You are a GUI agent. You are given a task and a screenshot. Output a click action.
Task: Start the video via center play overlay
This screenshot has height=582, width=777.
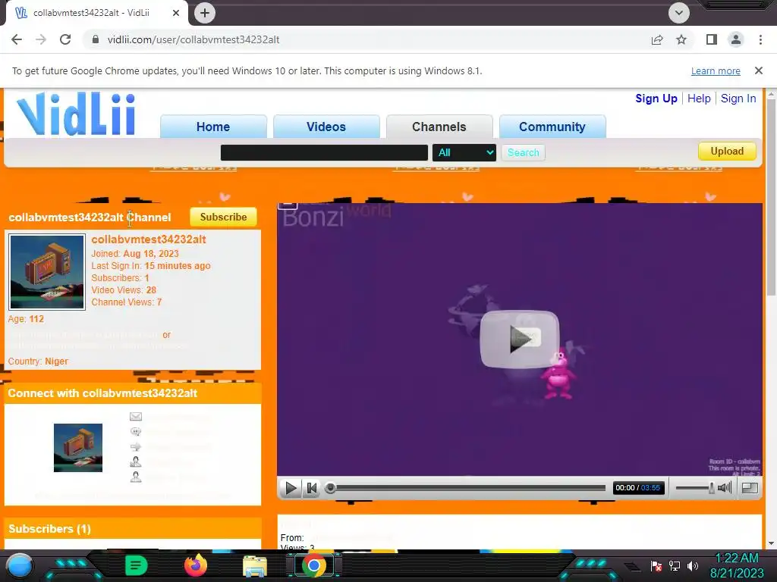tap(519, 339)
